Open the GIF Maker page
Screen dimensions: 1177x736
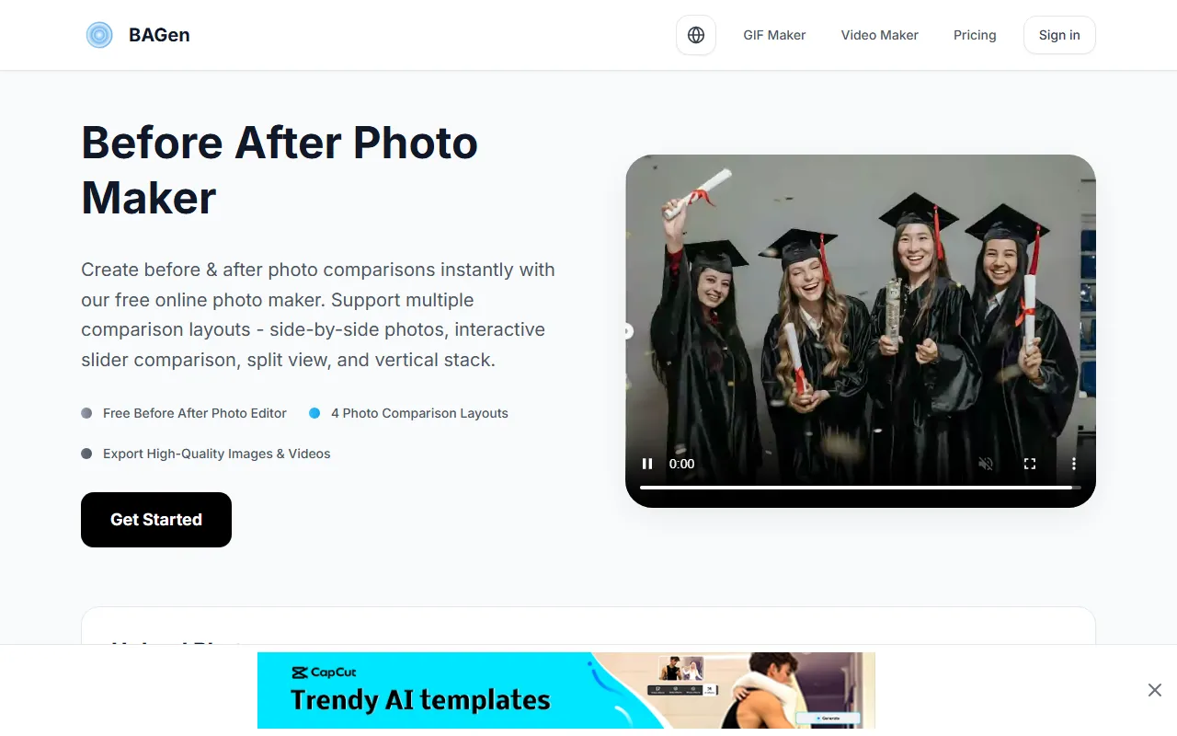774,35
